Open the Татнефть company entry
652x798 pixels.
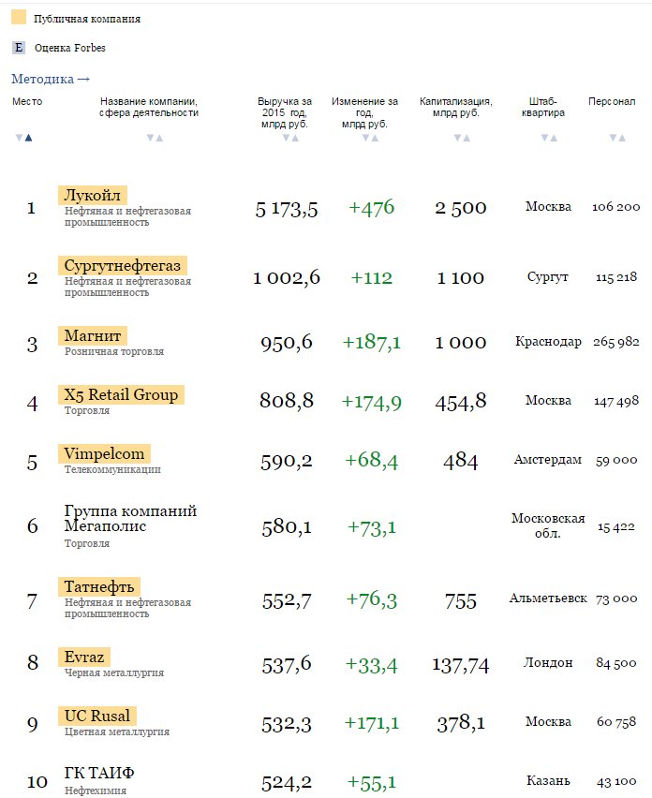[x=98, y=586]
